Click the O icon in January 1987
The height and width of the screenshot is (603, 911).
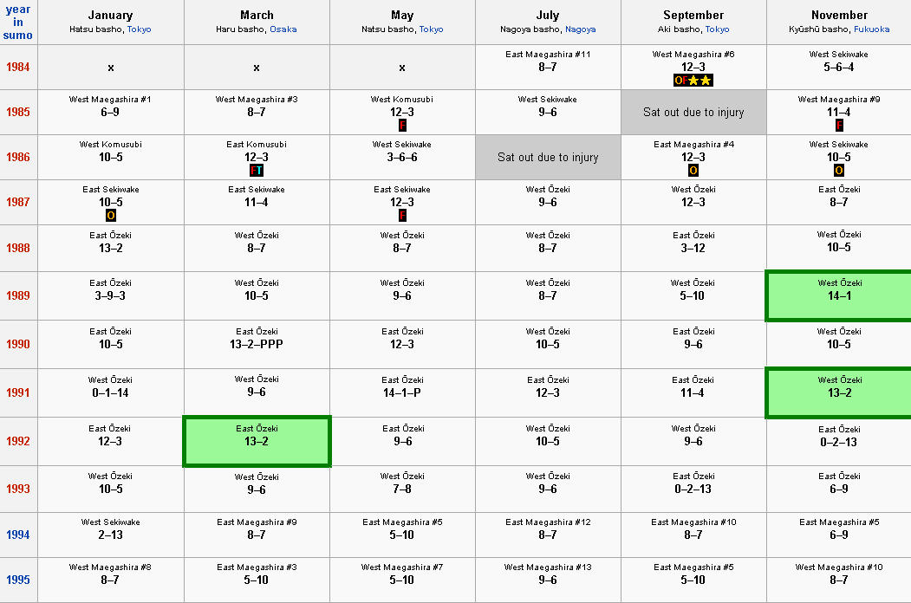110,216
